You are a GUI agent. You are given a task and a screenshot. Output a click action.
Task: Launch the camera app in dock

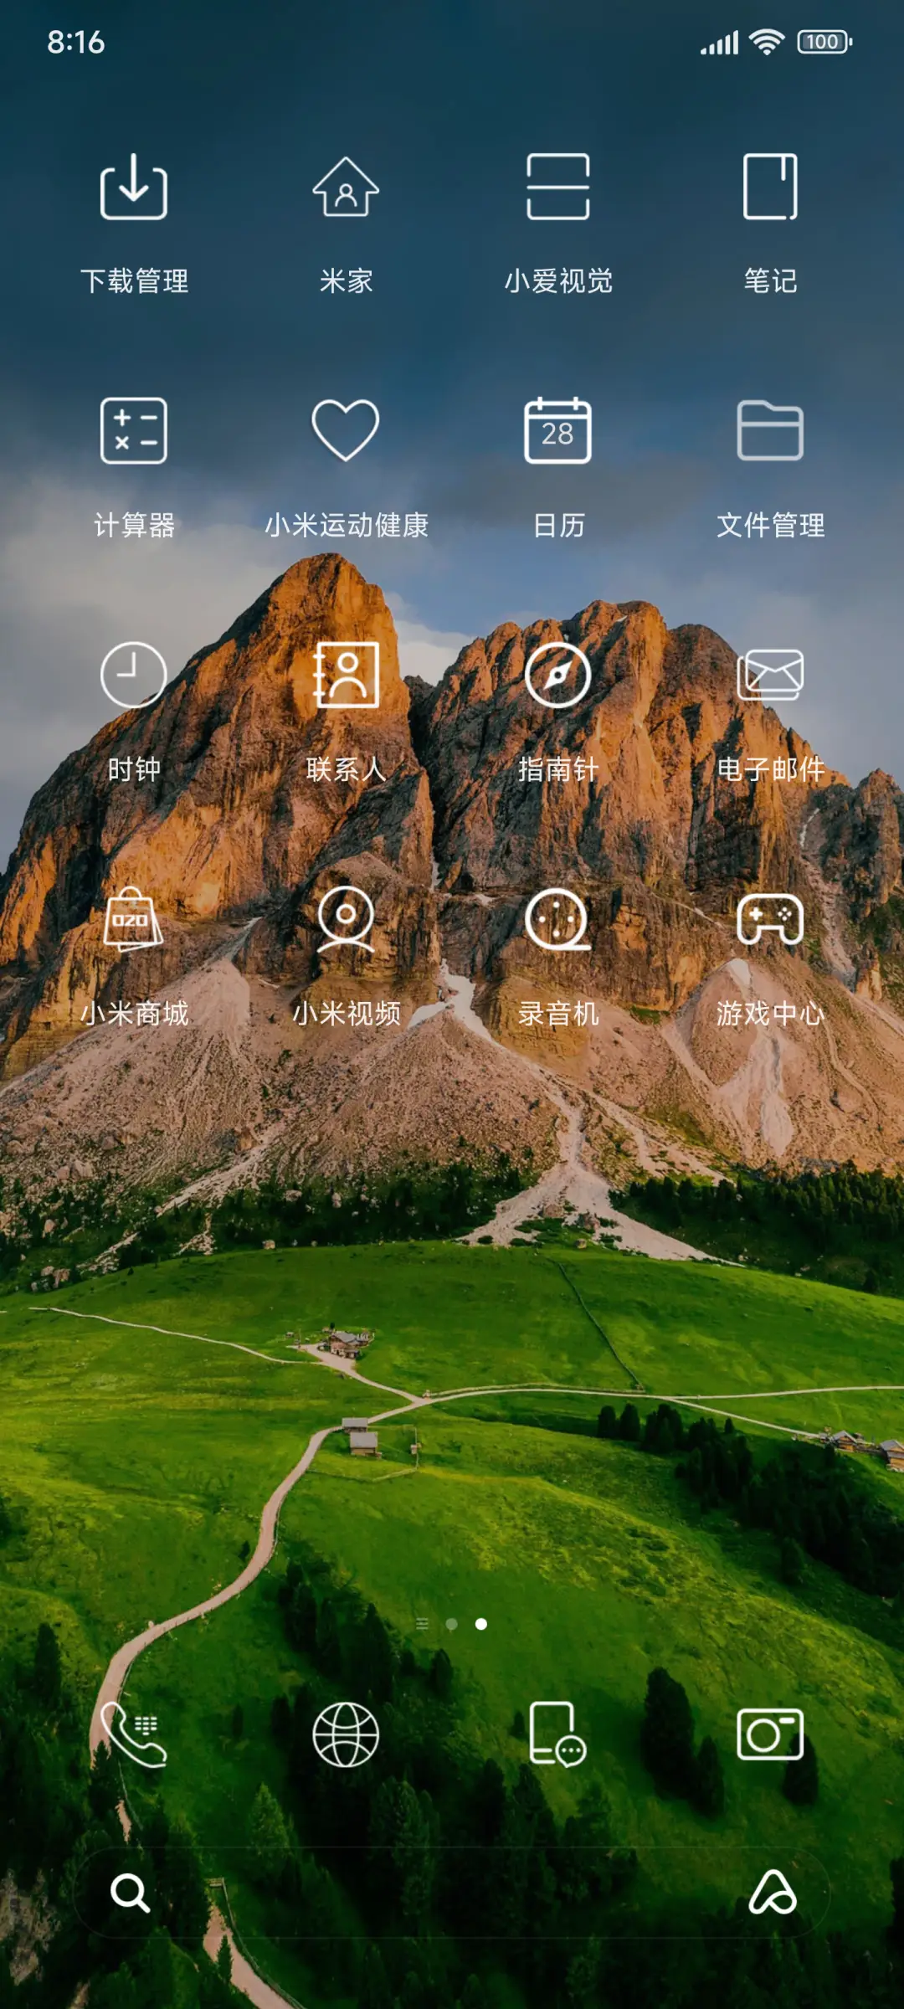(770, 1734)
